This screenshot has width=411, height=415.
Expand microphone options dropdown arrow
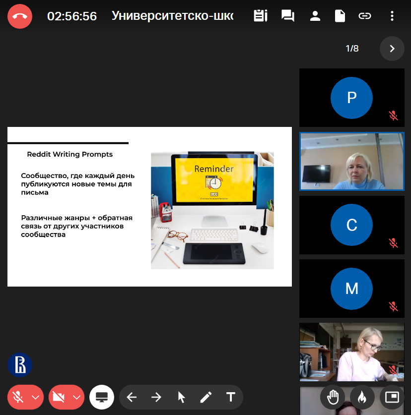click(35, 397)
